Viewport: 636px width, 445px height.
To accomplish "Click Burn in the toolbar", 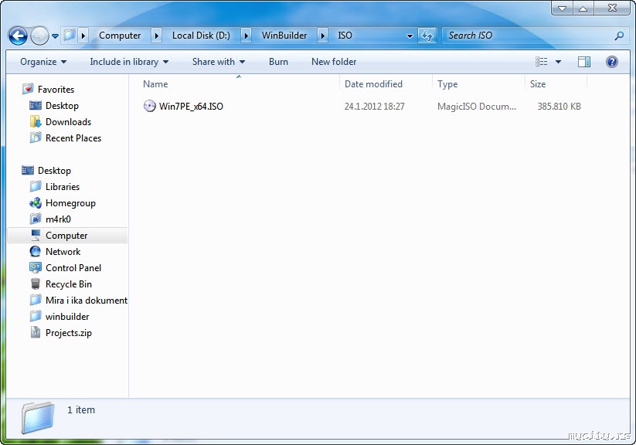I will (x=278, y=62).
